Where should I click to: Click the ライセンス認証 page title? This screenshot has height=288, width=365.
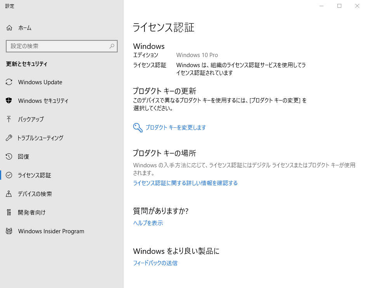163,27
